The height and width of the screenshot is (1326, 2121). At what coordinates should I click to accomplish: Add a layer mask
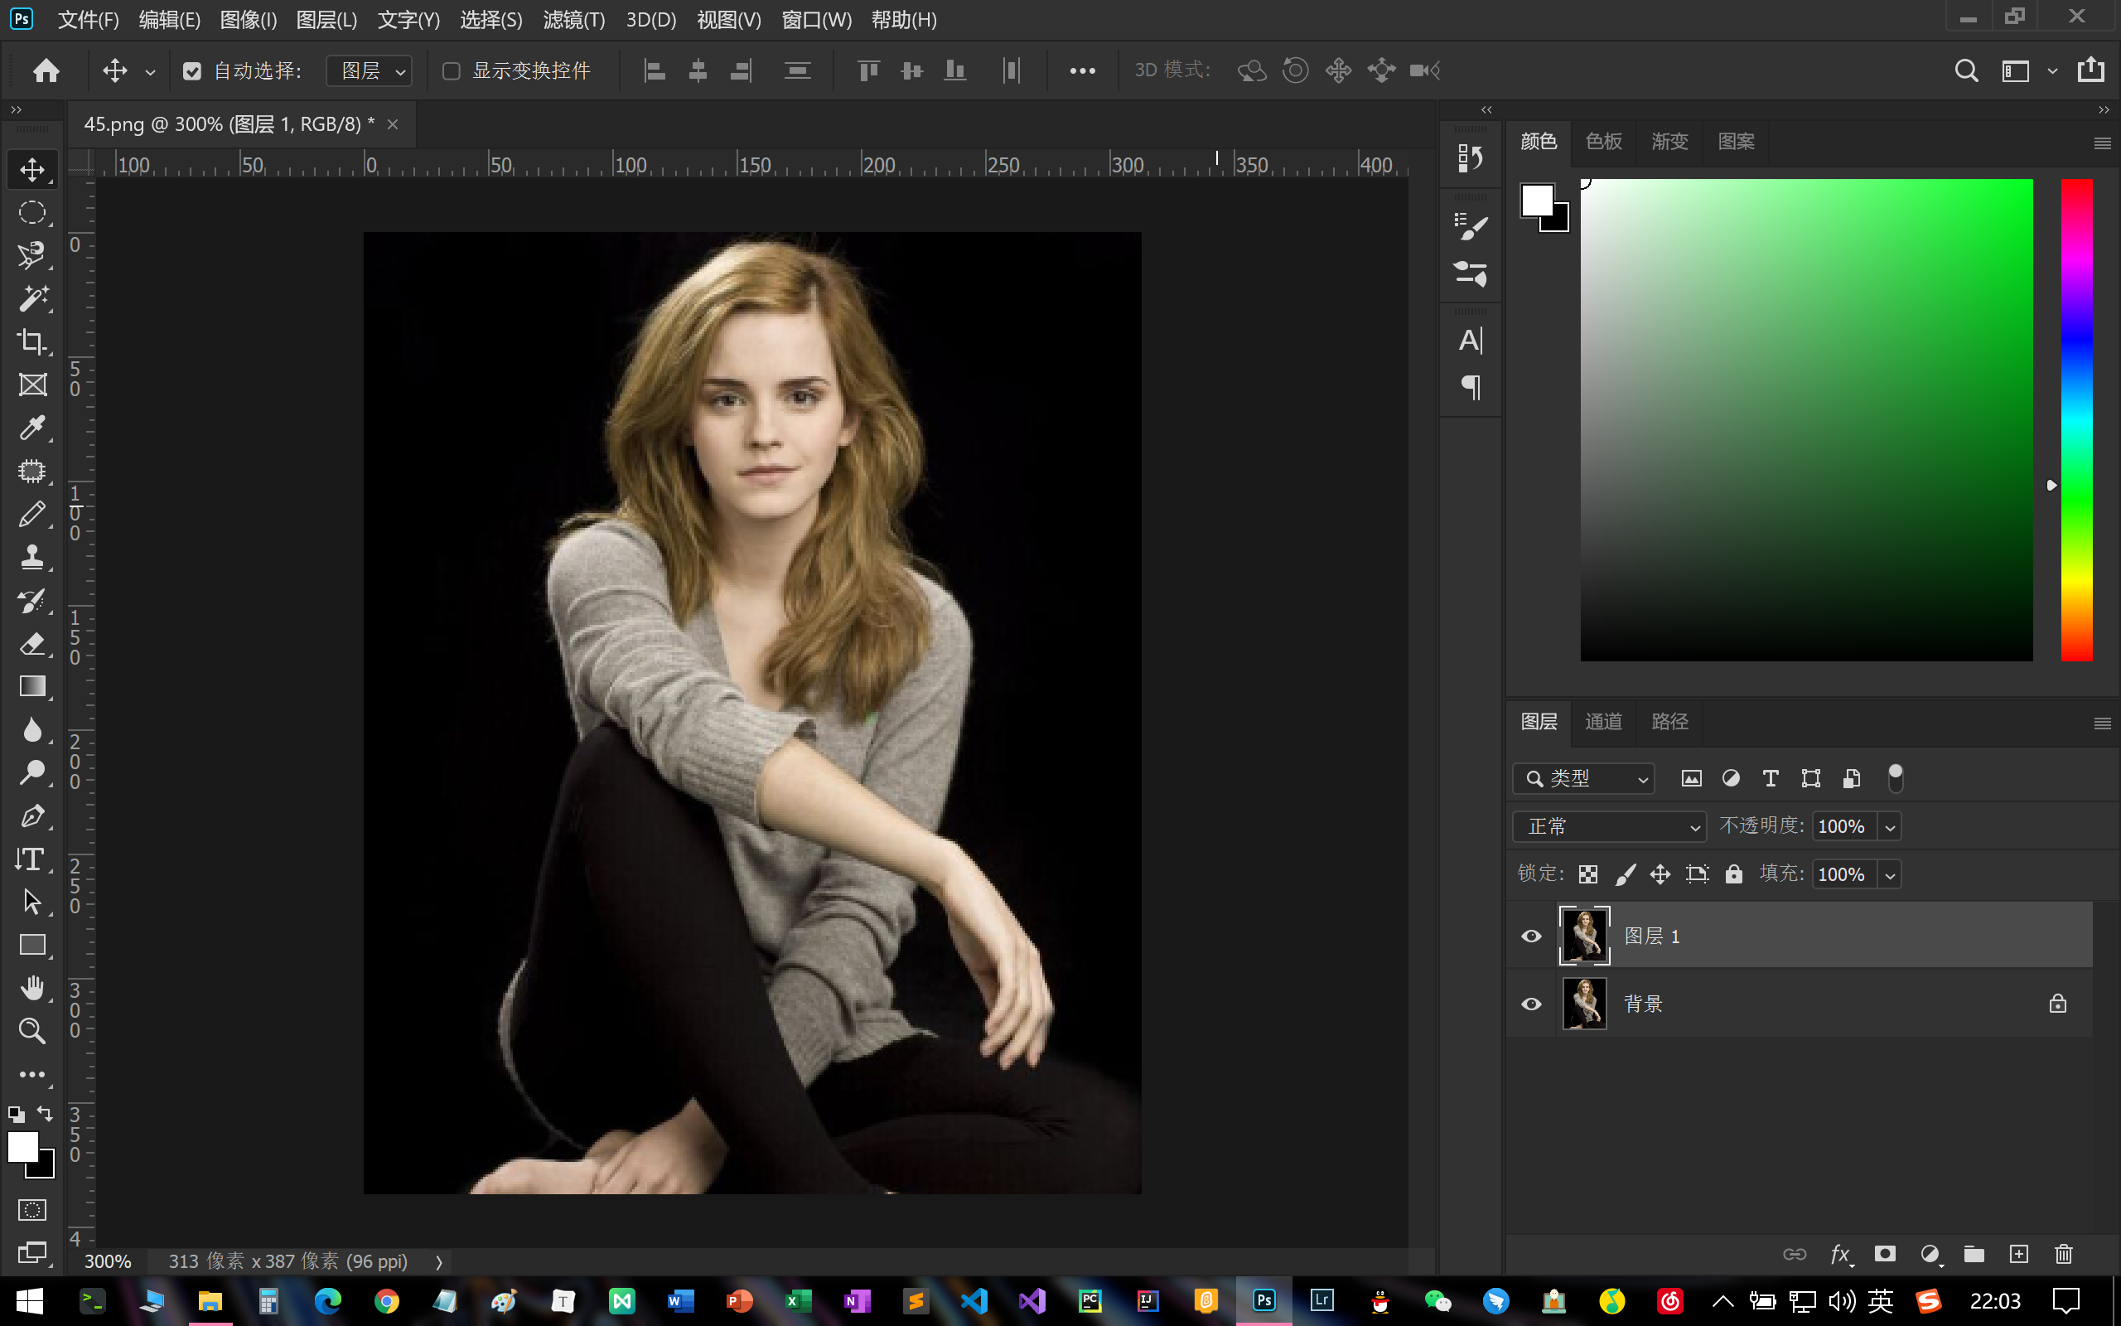pos(1884,1254)
